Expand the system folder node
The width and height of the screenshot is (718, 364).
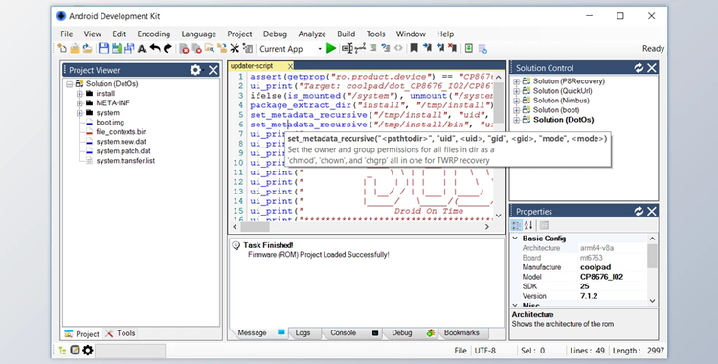pos(79,113)
